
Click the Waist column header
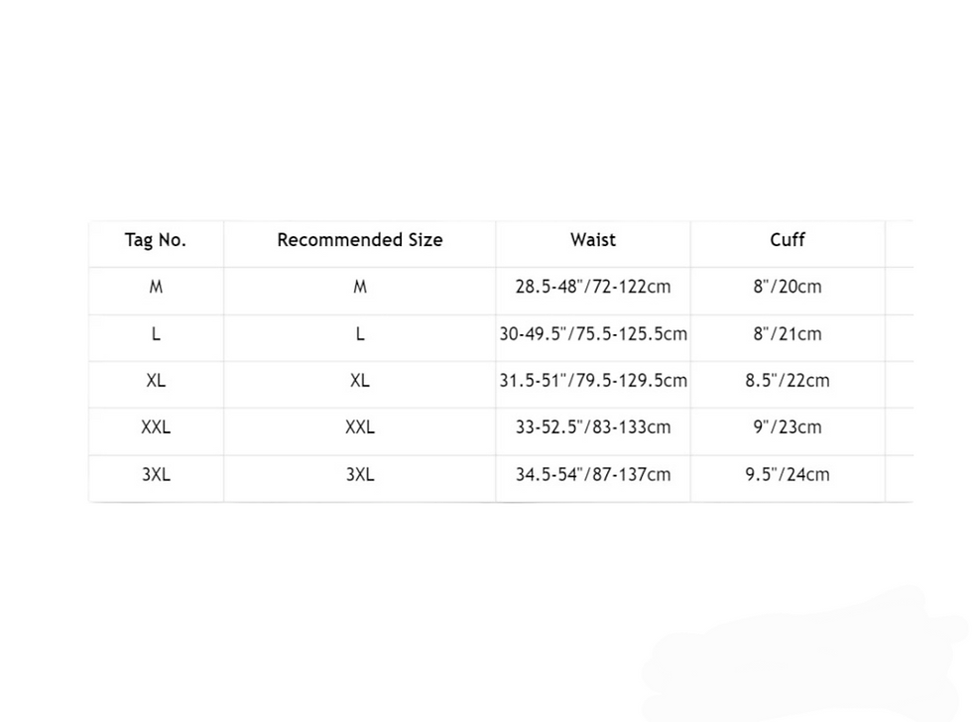point(593,240)
